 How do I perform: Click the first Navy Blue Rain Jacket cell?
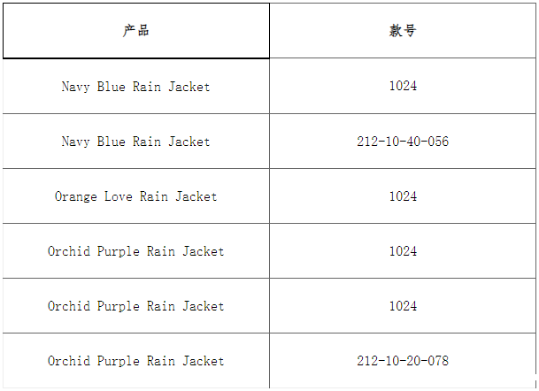pyautogui.click(x=135, y=87)
